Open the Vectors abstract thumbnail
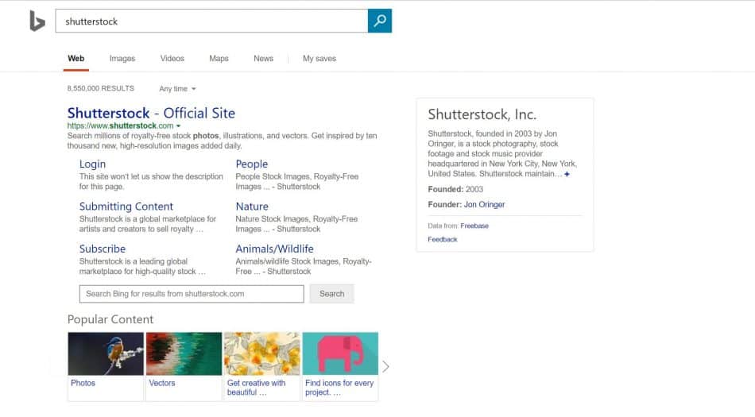The width and height of the screenshot is (755, 417). point(184,353)
